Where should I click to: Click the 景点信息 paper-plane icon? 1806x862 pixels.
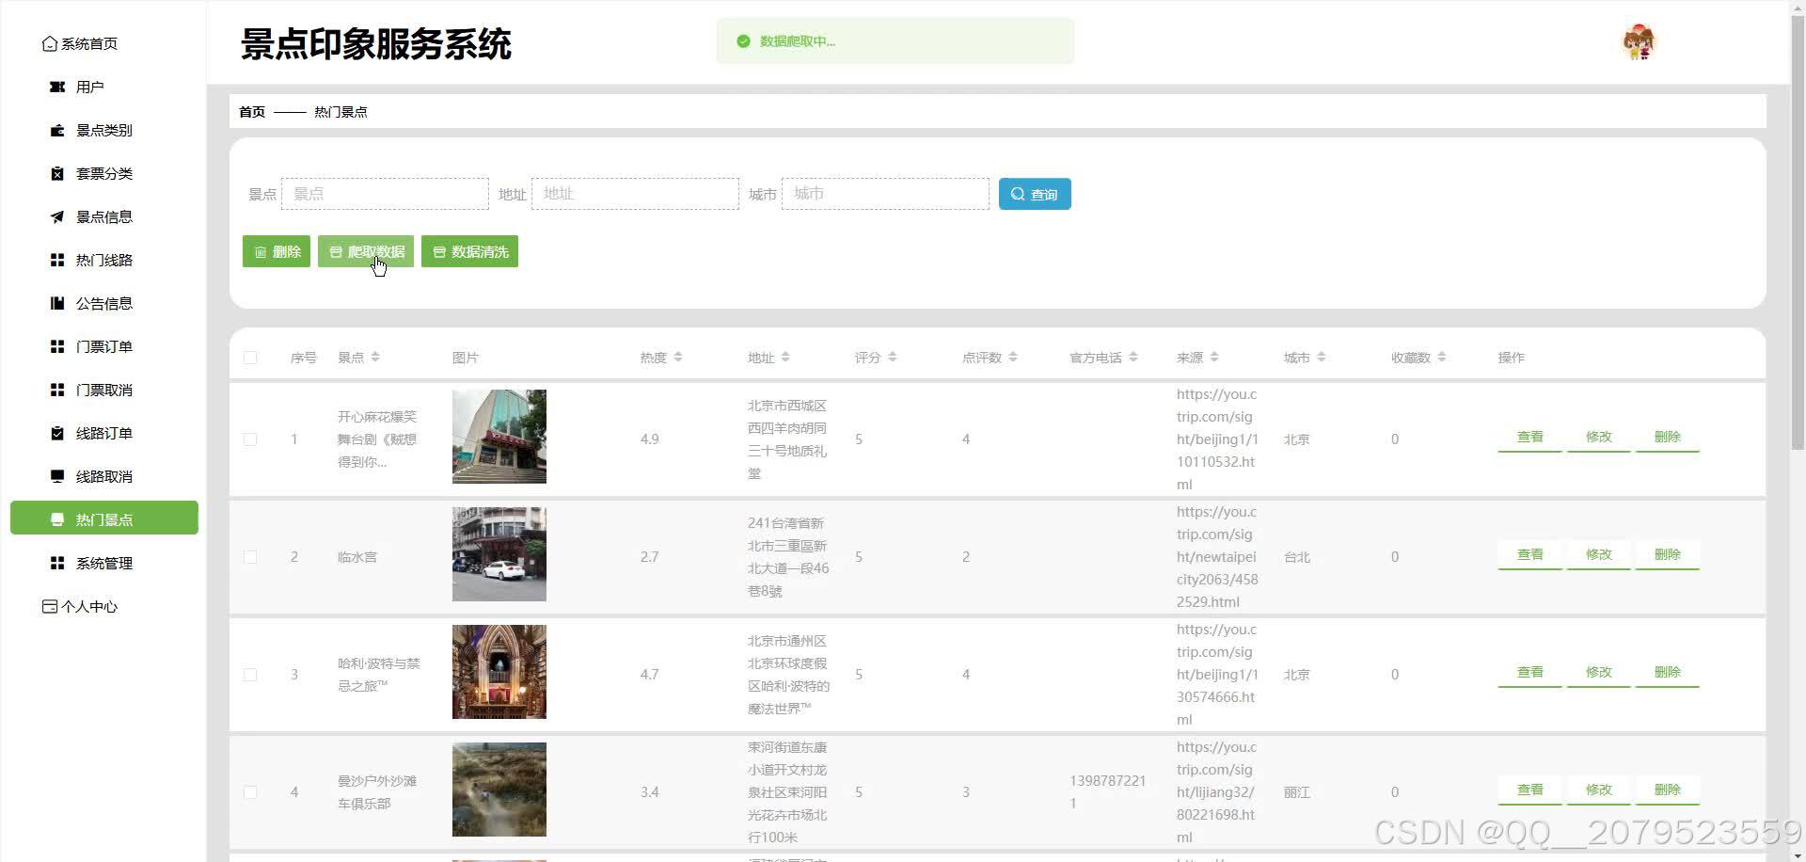[x=57, y=217]
